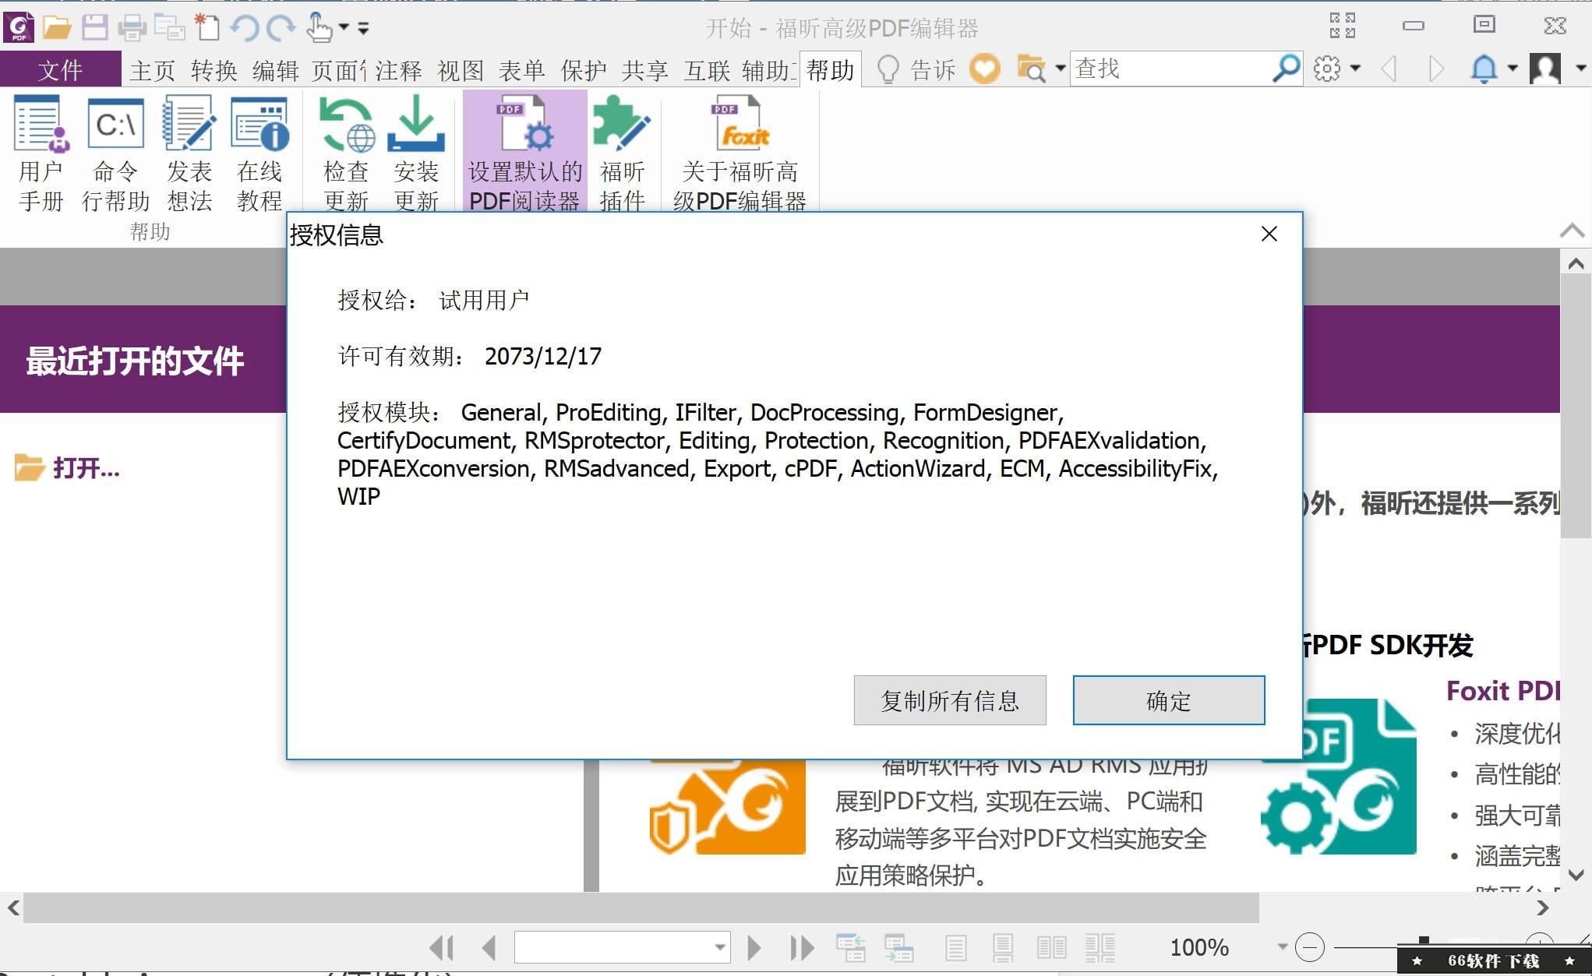The height and width of the screenshot is (976, 1592).
Task: Go to last page button
Action: pos(802,948)
